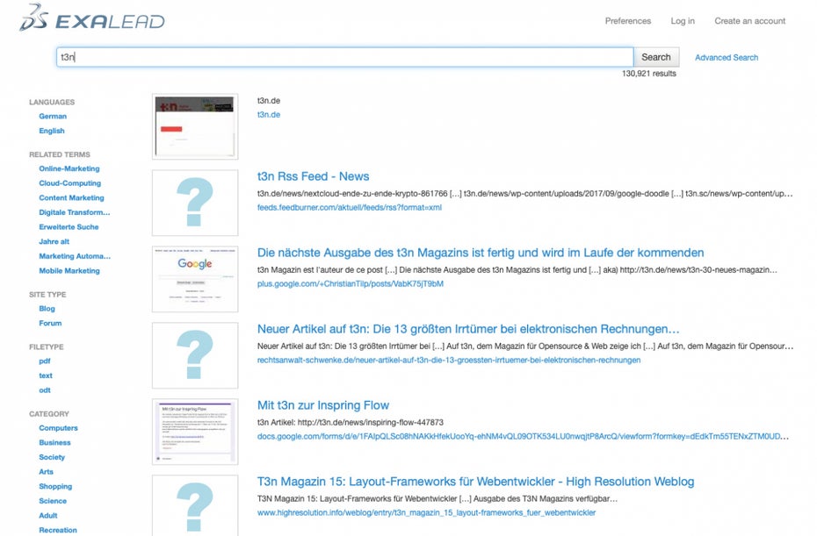Filter by site type Blog

[x=47, y=309]
